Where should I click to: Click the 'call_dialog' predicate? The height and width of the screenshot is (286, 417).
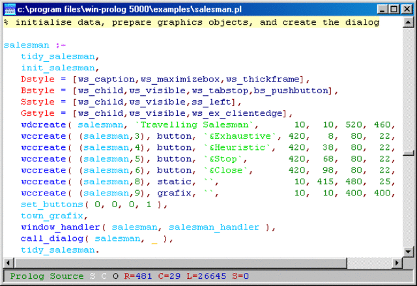click(x=52, y=238)
